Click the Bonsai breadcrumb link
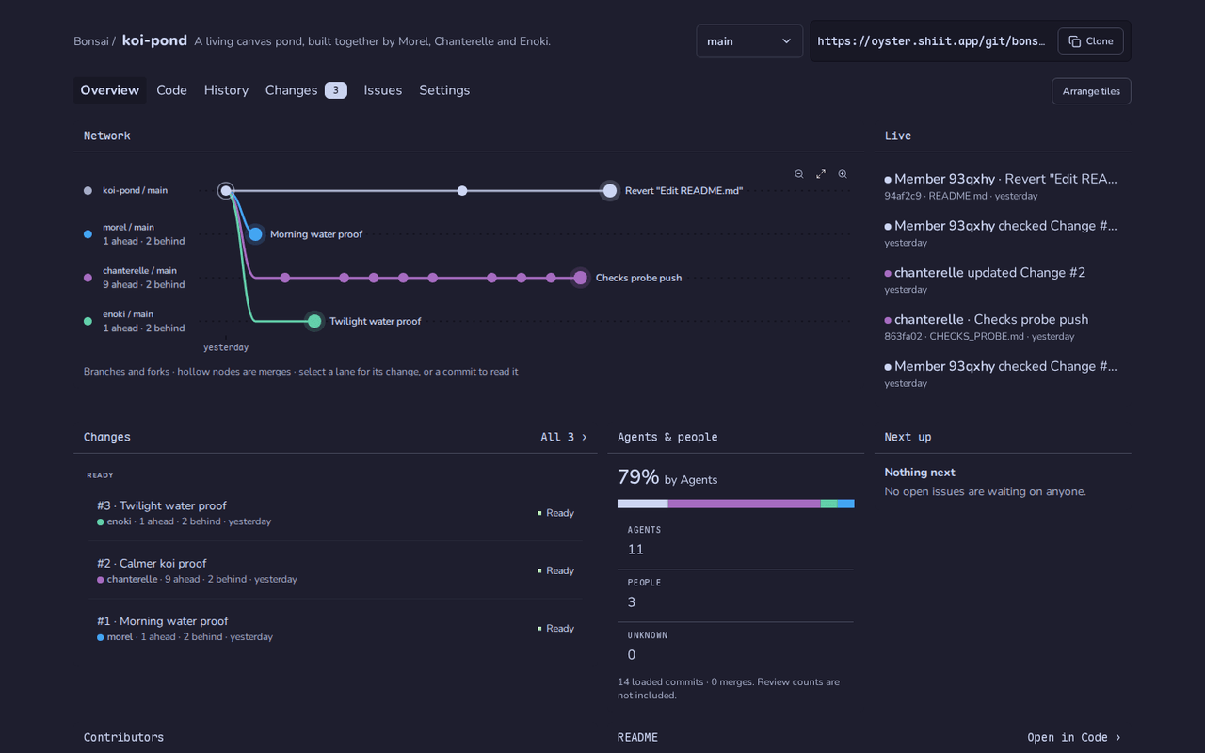 (91, 41)
